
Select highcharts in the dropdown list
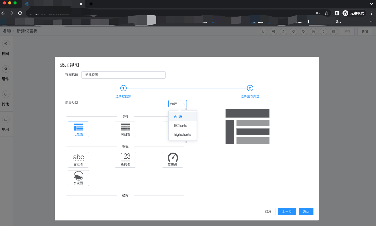183,134
